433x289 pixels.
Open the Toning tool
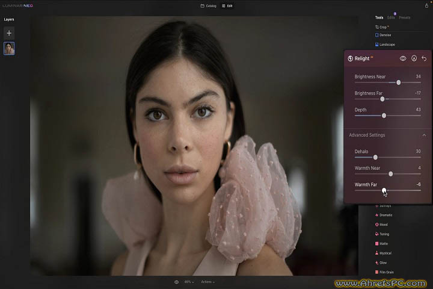click(382, 234)
